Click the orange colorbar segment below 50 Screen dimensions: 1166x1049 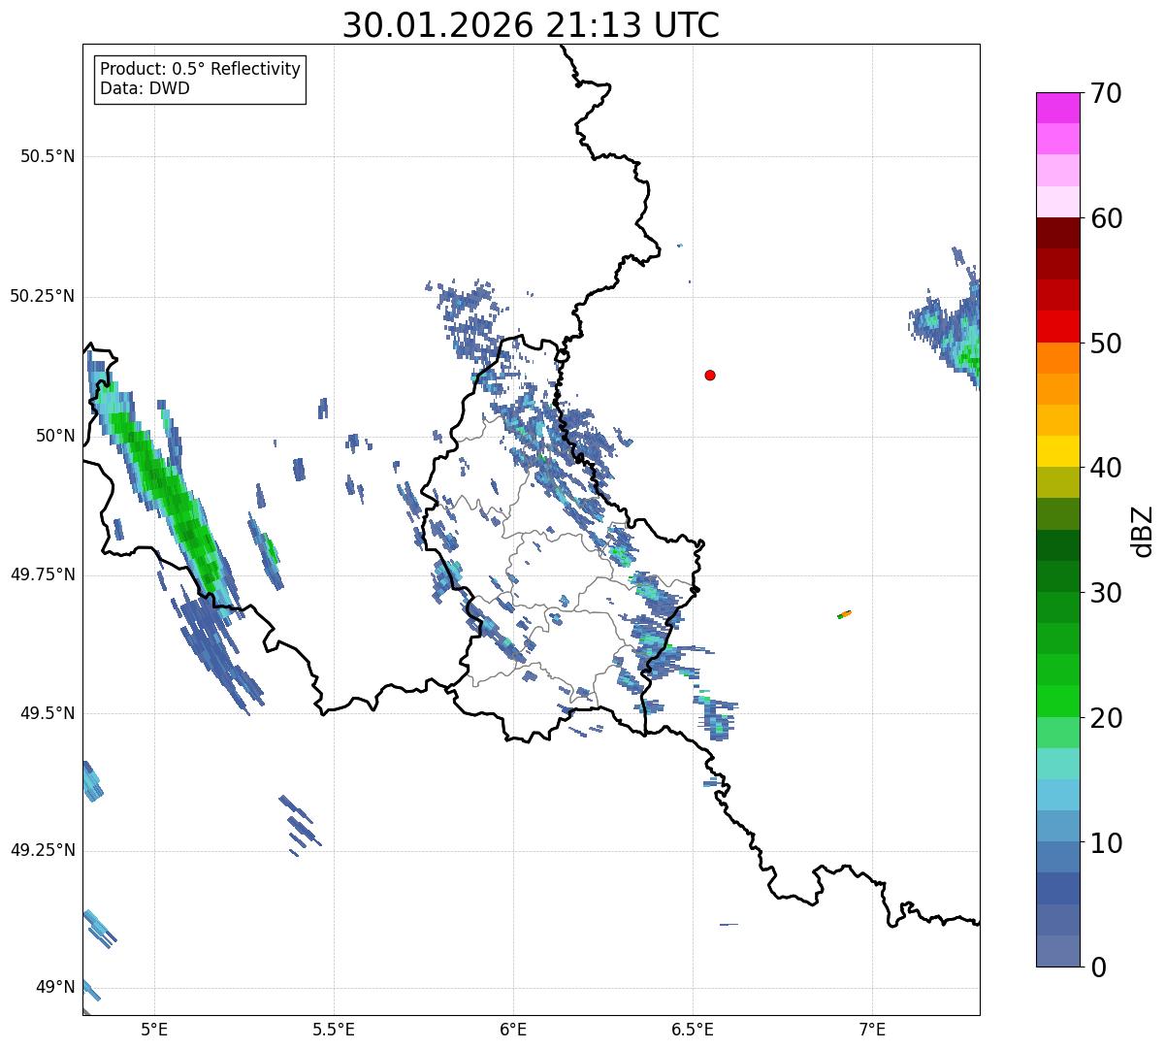tap(1057, 358)
